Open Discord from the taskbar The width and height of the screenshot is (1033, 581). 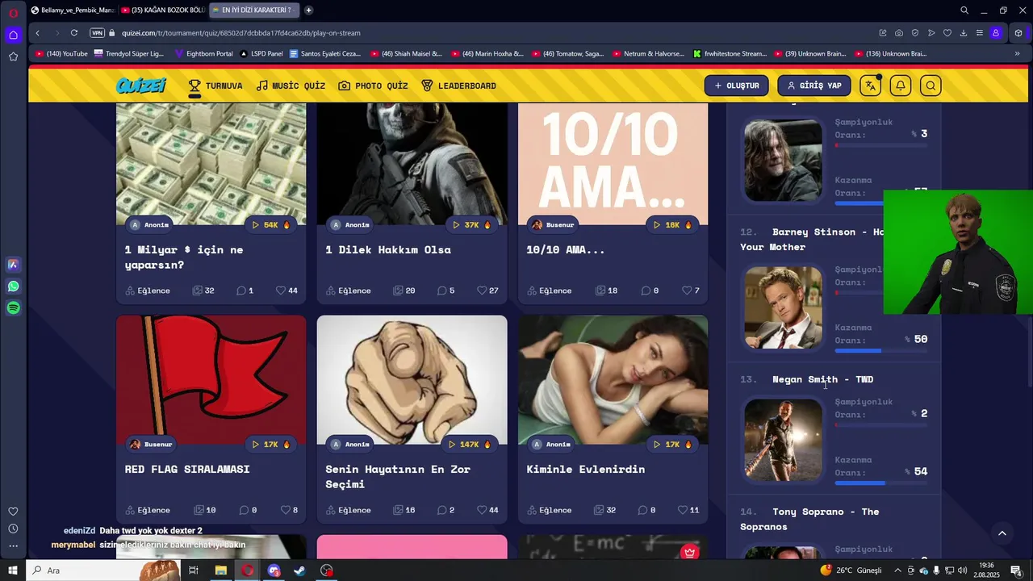click(274, 571)
